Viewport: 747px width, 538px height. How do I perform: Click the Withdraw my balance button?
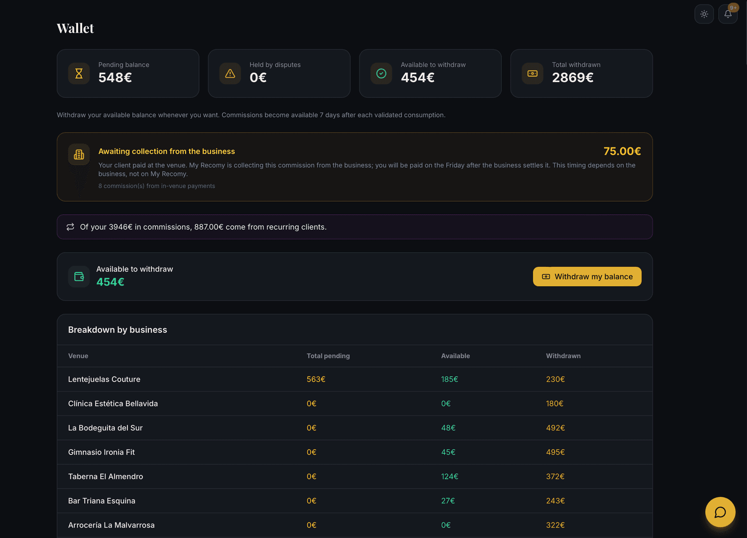pyautogui.click(x=587, y=276)
